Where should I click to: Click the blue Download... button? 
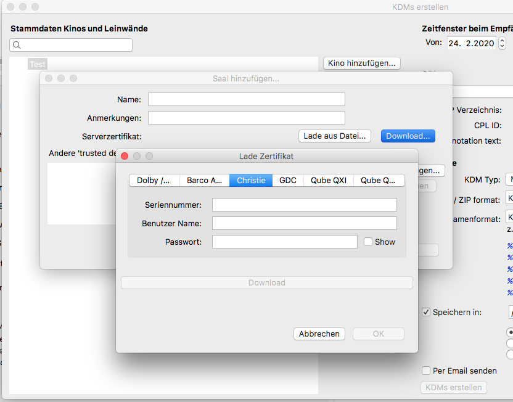tap(408, 136)
